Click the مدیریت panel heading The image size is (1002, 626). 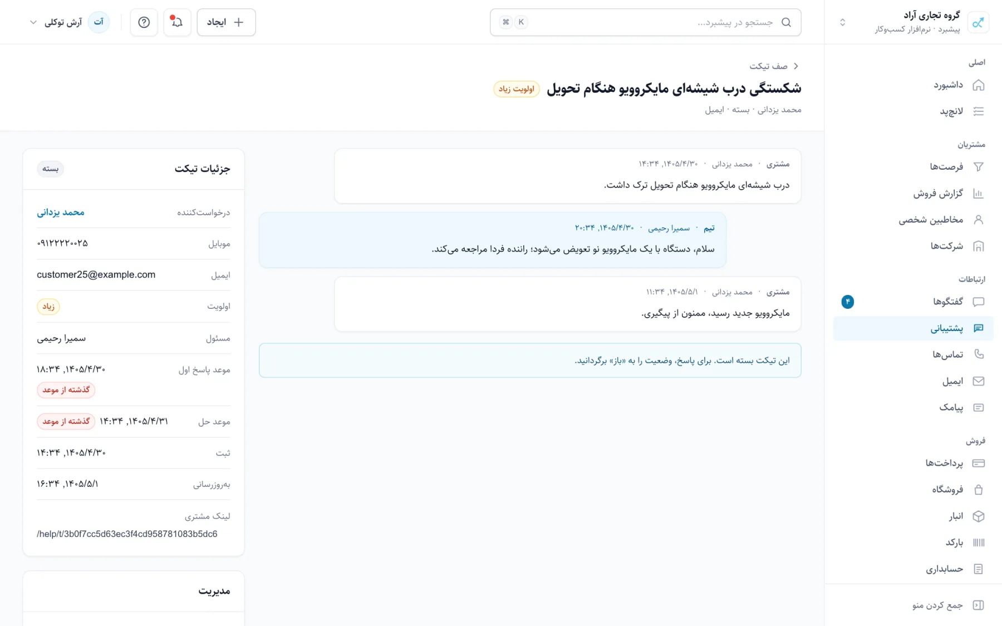click(x=214, y=591)
